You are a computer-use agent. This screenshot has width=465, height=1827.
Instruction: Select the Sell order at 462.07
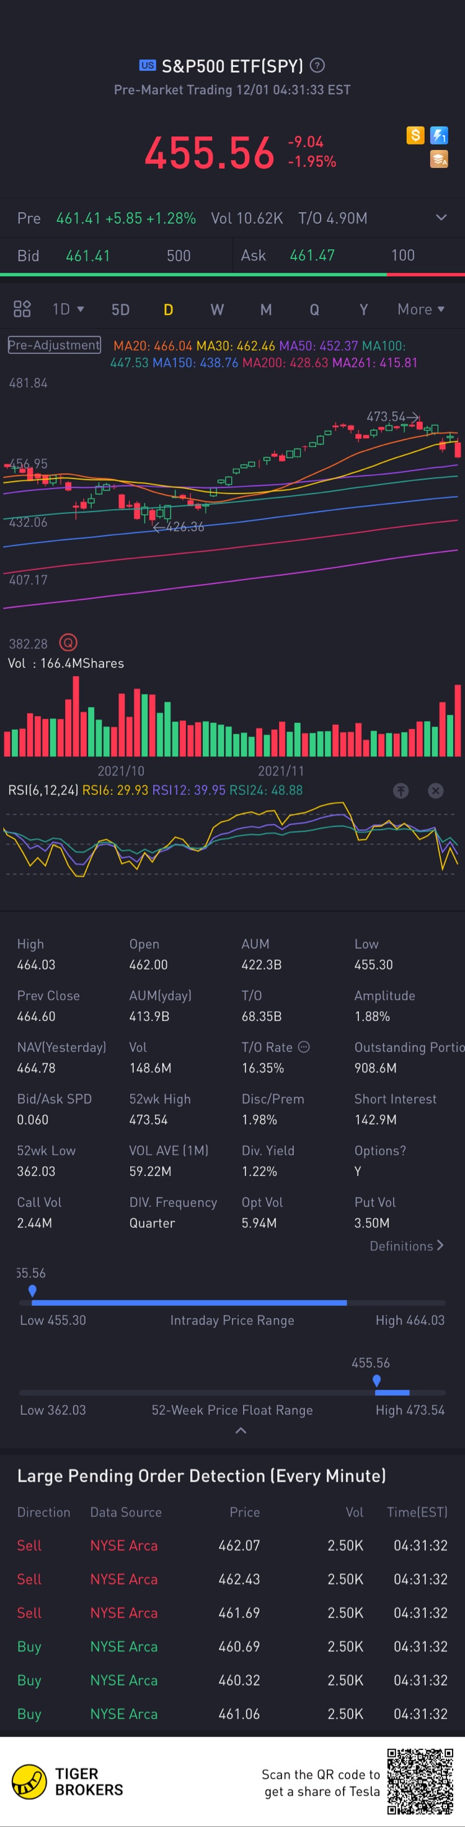tap(232, 1546)
